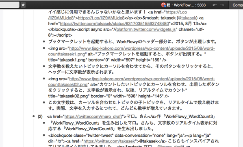Click the text 'title="takasek02.png" border="0" width="598"'
This screenshot has width=243, height=147.
coord(93,96)
